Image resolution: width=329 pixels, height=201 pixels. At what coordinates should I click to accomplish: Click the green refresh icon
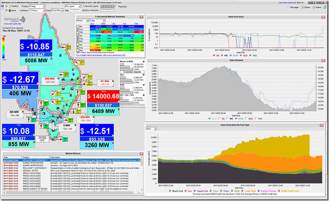[x=325, y=7]
